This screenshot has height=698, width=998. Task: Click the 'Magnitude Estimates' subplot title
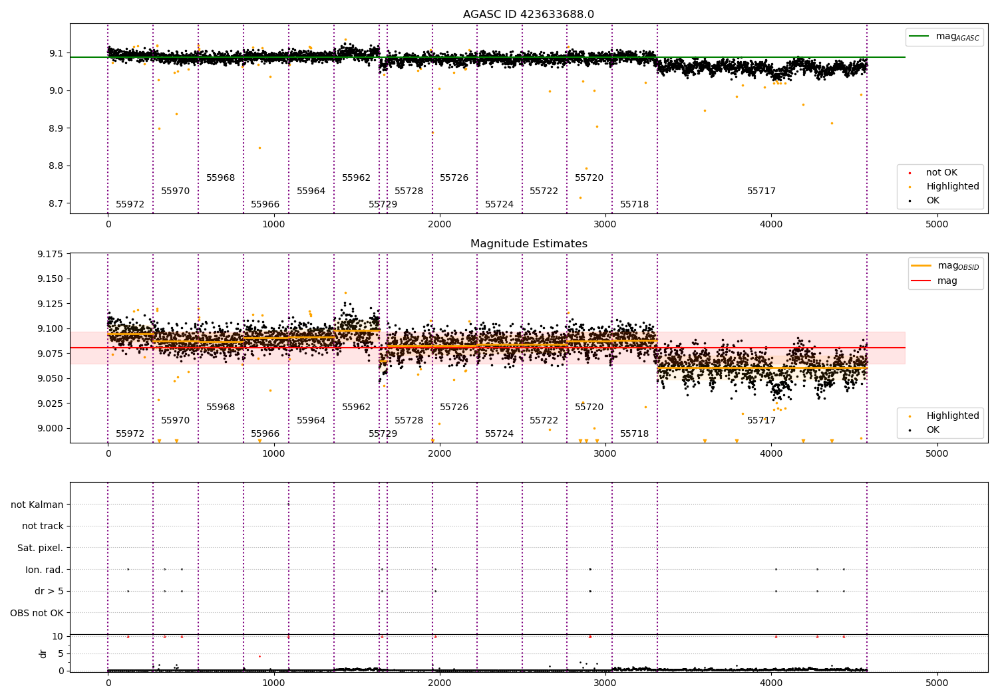coord(528,244)
